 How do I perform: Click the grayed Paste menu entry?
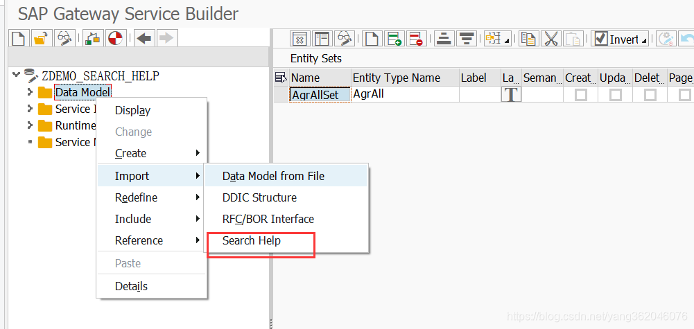152,264
